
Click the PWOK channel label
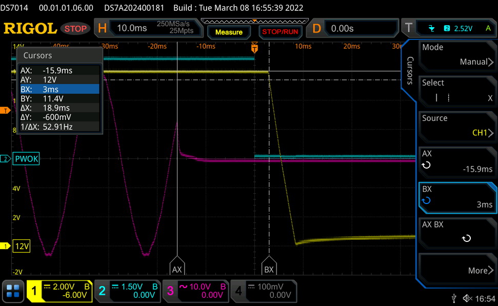click(26, 159)
